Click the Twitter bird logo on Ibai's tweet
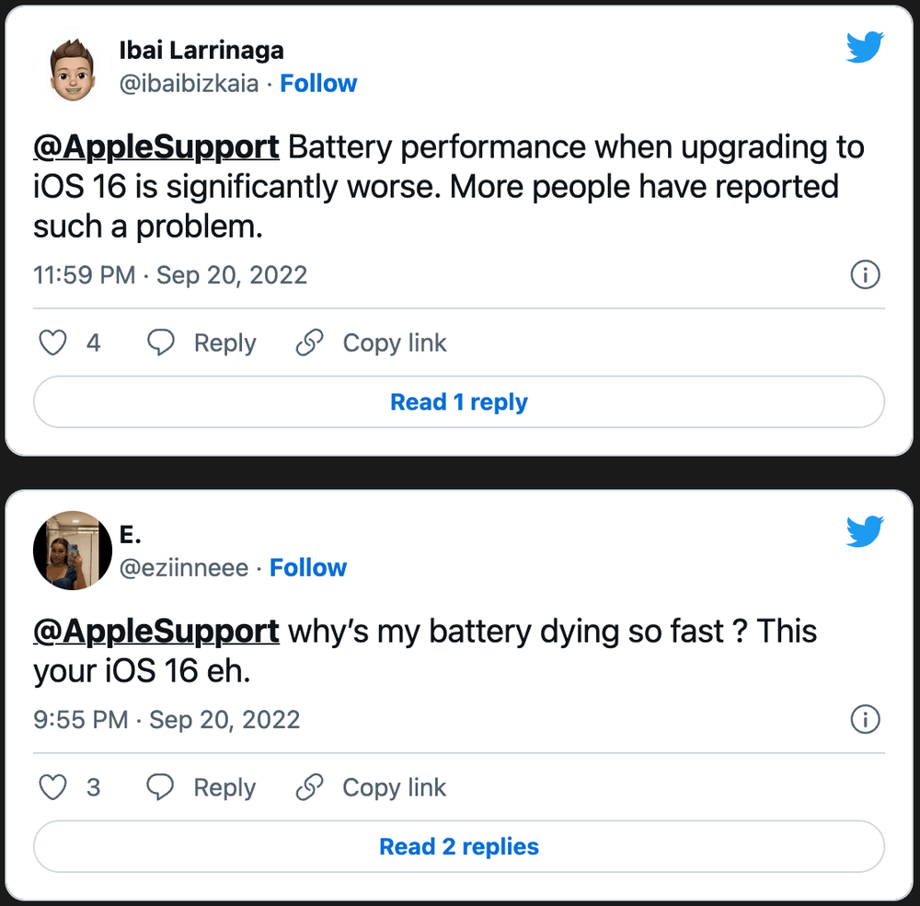 pos(865,47)
